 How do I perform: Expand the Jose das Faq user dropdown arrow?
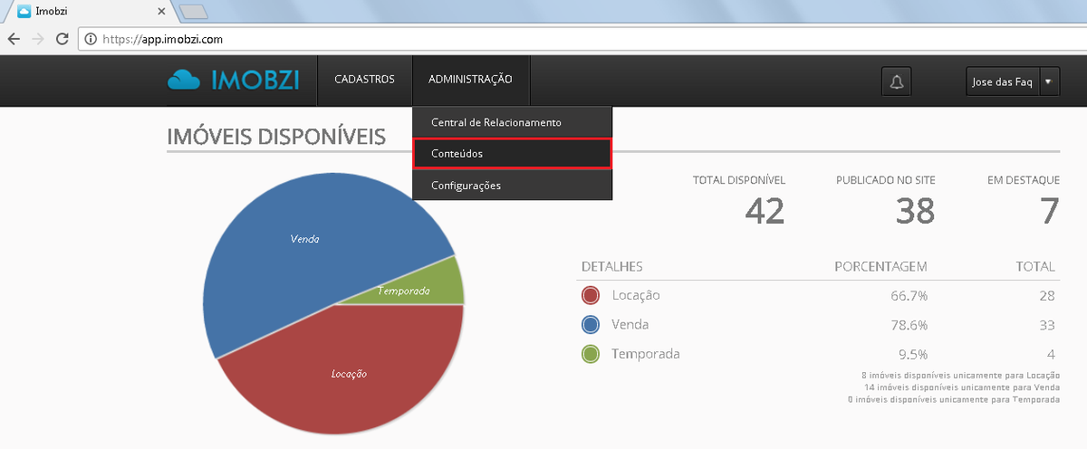(1049, 81)
